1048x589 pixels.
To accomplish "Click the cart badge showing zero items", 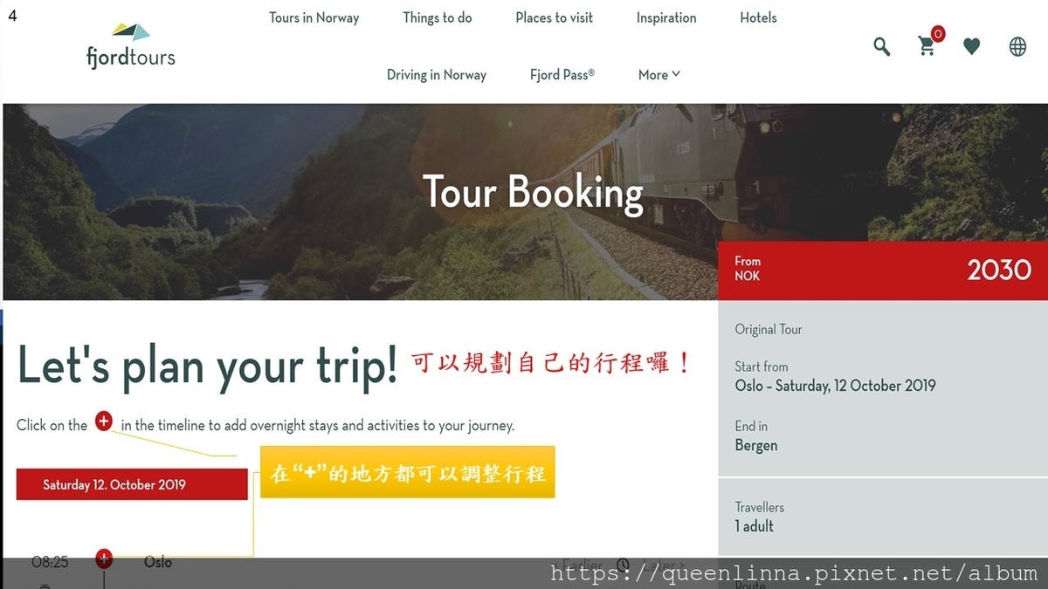I will point(938,34).
